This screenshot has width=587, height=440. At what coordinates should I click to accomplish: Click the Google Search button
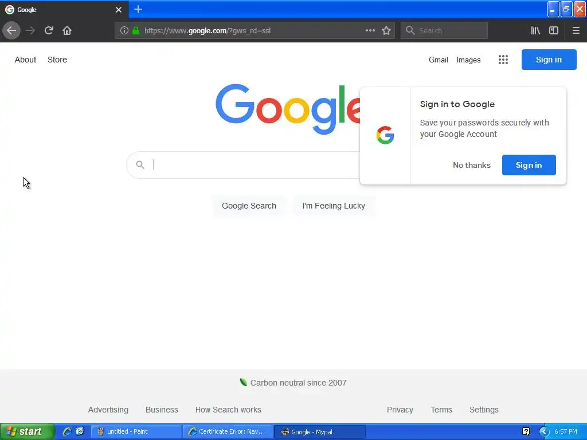[x=249, y=206]
